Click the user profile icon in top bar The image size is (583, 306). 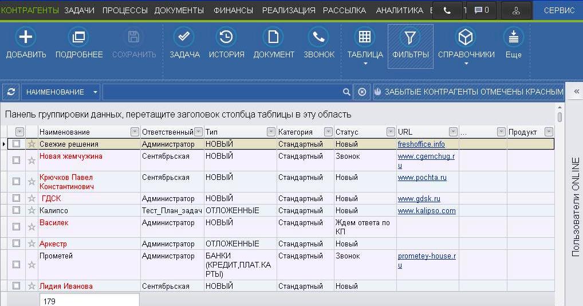pyautogui.click(x=516, y=10)
